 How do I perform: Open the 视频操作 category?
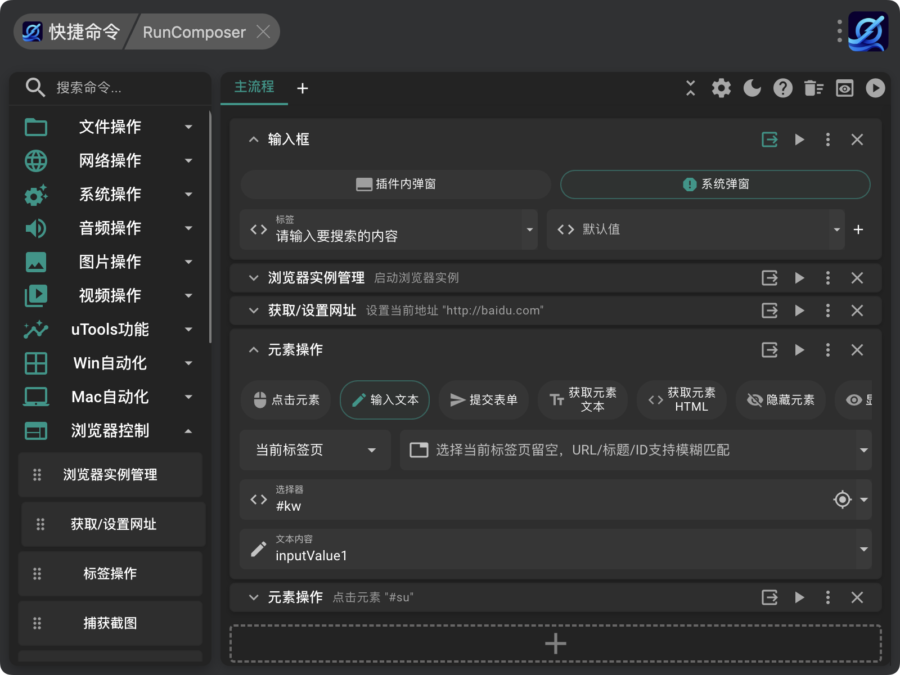109,296
